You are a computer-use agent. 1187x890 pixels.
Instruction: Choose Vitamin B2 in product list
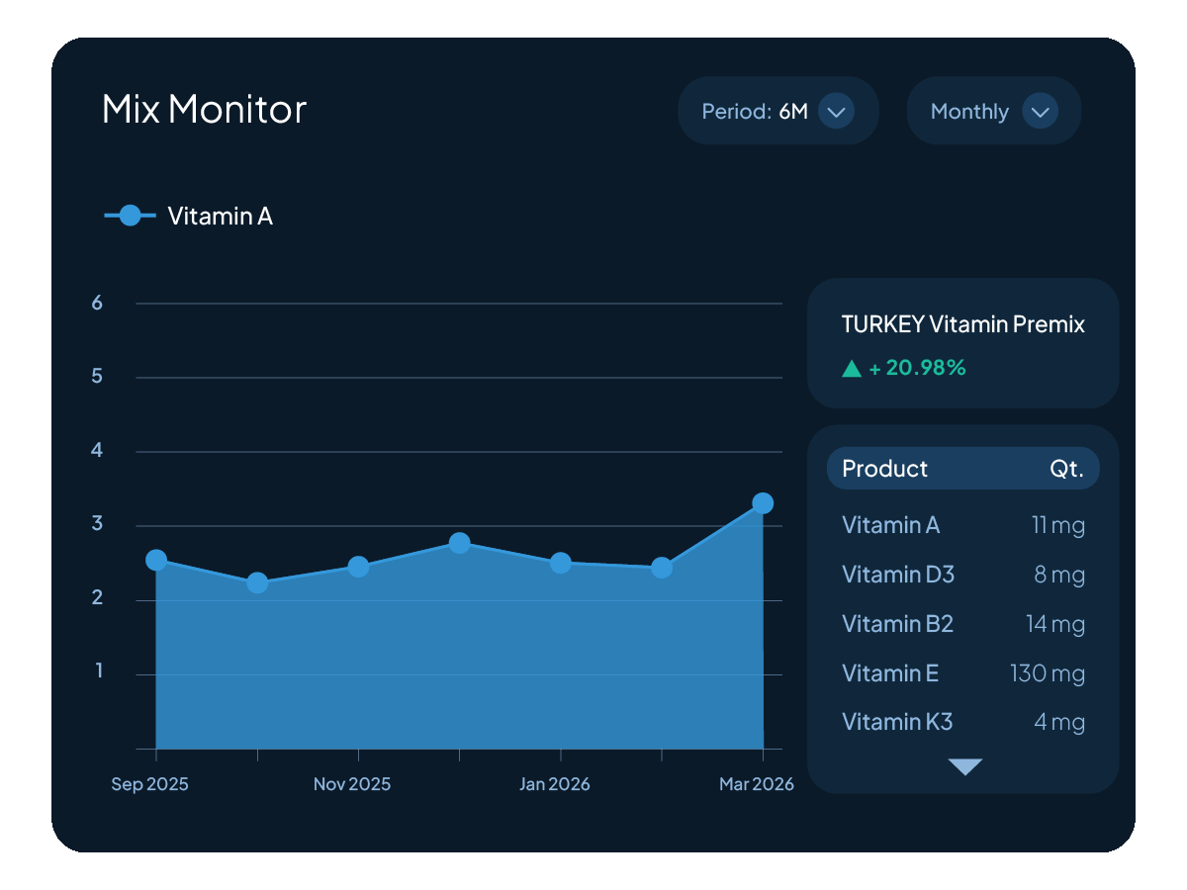coord(962,624)
